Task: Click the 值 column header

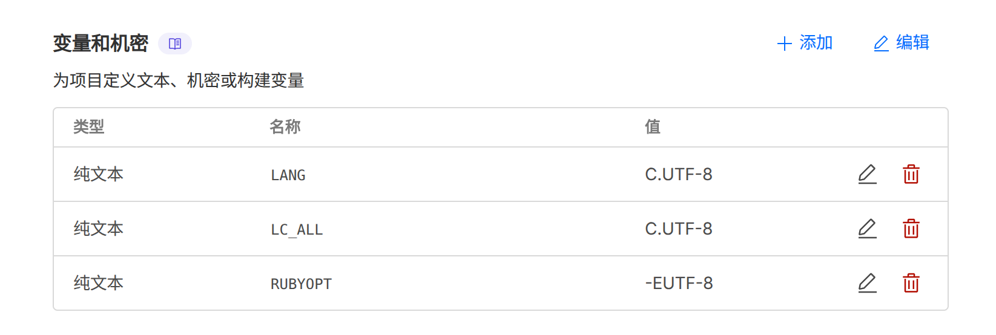Action: coord(653,127)
